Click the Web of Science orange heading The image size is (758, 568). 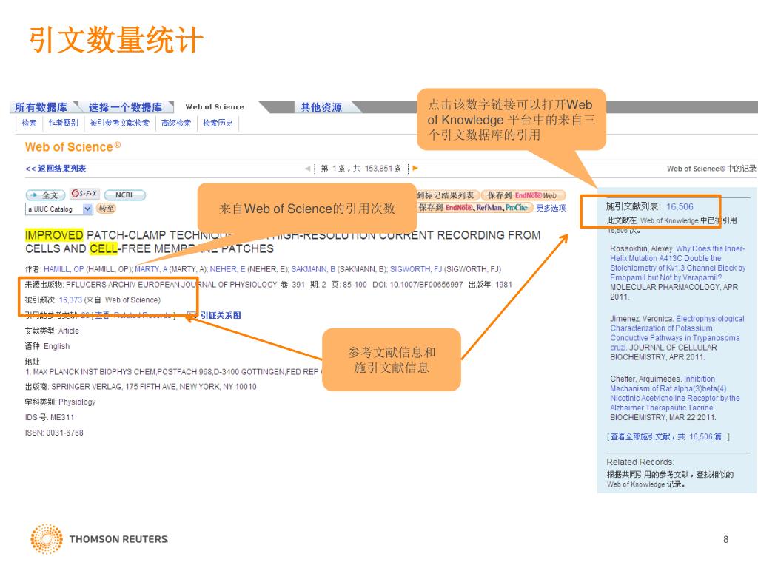(x=73, y=147)
